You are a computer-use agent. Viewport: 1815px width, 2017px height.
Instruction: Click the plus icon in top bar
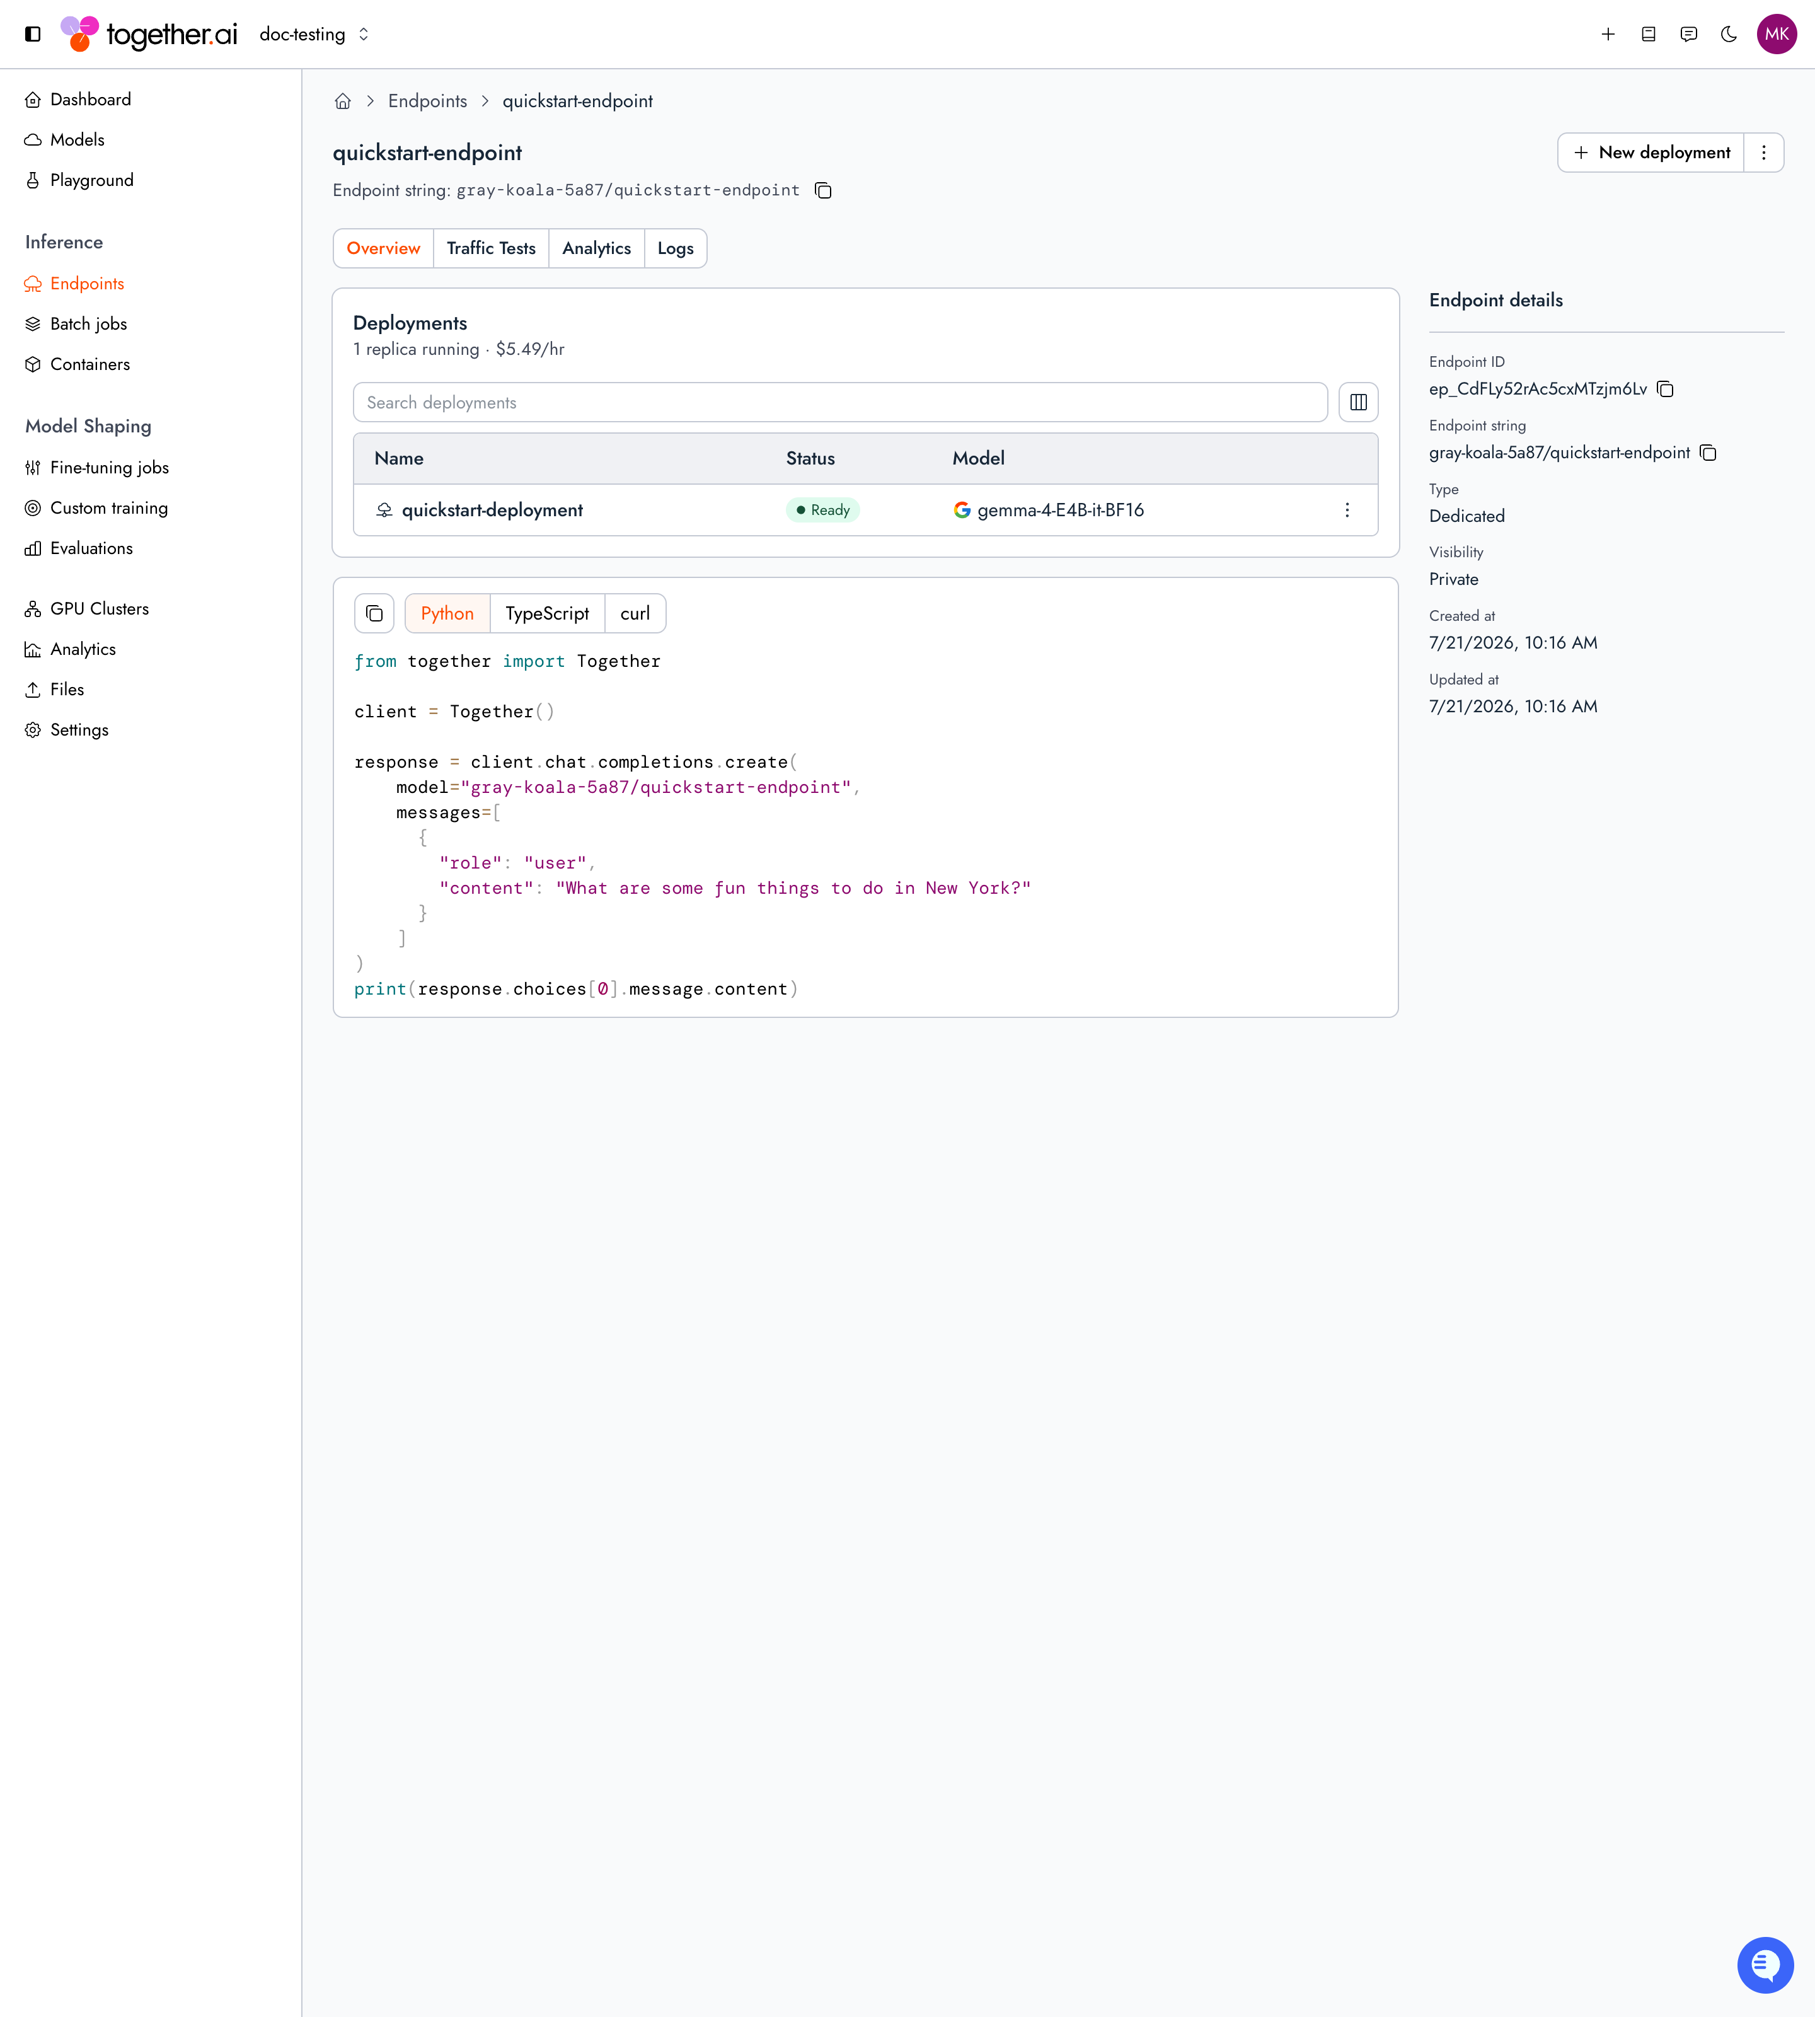[1608, 34]
